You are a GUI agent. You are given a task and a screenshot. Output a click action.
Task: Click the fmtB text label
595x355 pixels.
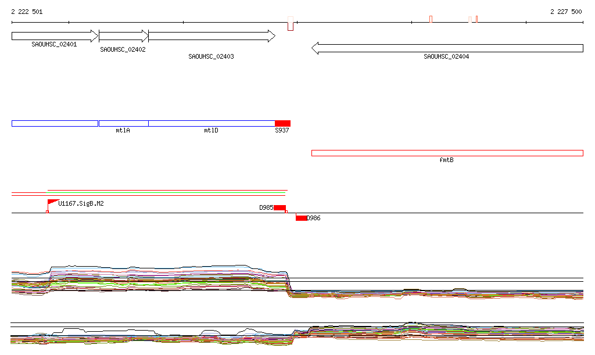446,160
